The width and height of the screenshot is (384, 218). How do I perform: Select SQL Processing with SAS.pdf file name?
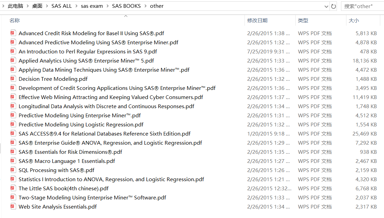point(57,170)
